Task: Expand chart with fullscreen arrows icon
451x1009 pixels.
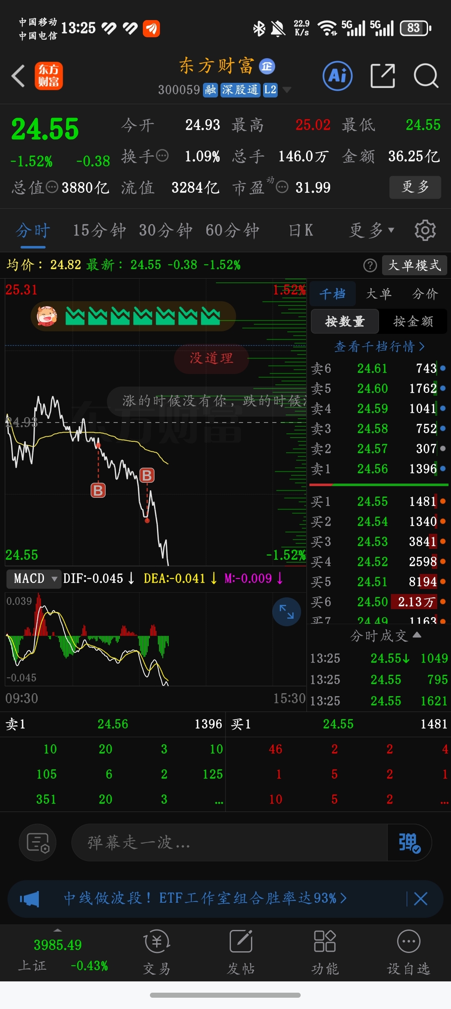Action: [286, 612]
